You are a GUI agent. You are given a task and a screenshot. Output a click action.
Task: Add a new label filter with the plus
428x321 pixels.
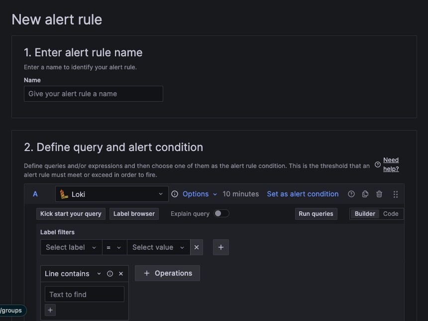tap(221, 247)
